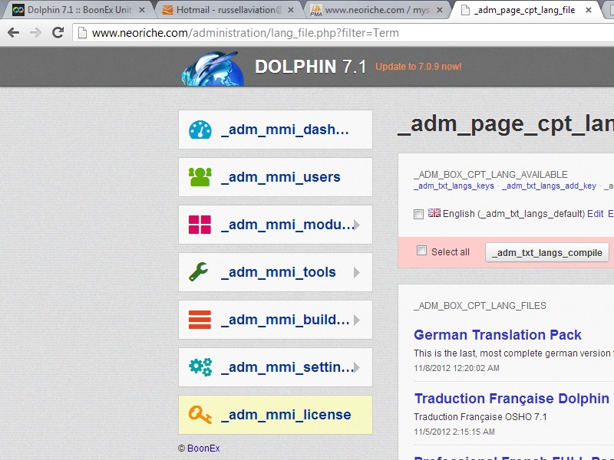Image resolution: width=614 pixels, height=460 pixels.
Task: Click the teal settings gears icon
Action: 200,367
